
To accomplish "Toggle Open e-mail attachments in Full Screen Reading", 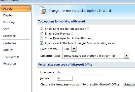I will point(42,43).
